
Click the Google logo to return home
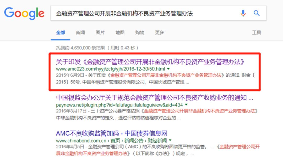[24, 14]
